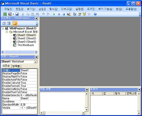Open the Debug menu
Screen dimensions: 142x116
click(67, 9)
